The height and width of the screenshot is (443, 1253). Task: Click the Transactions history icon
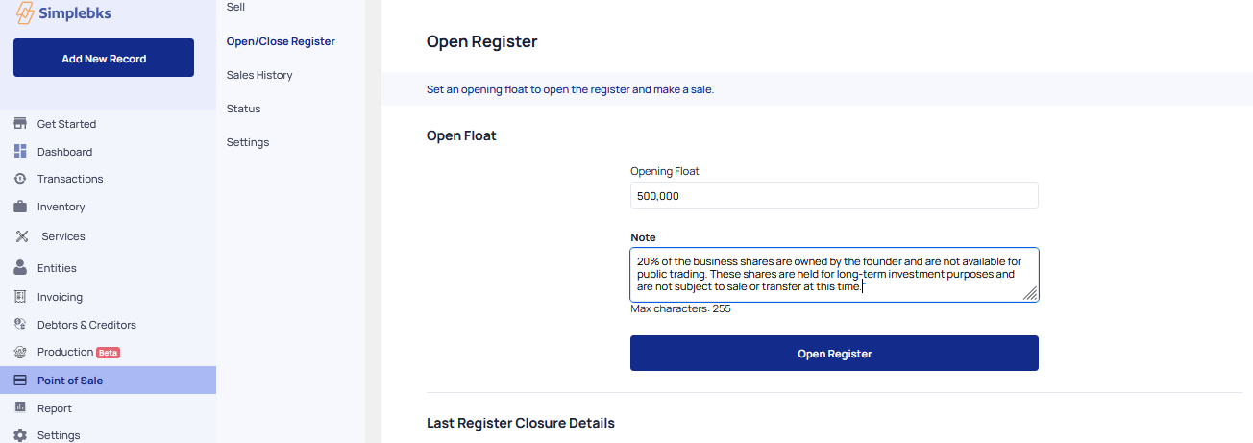tap(20, 179)
